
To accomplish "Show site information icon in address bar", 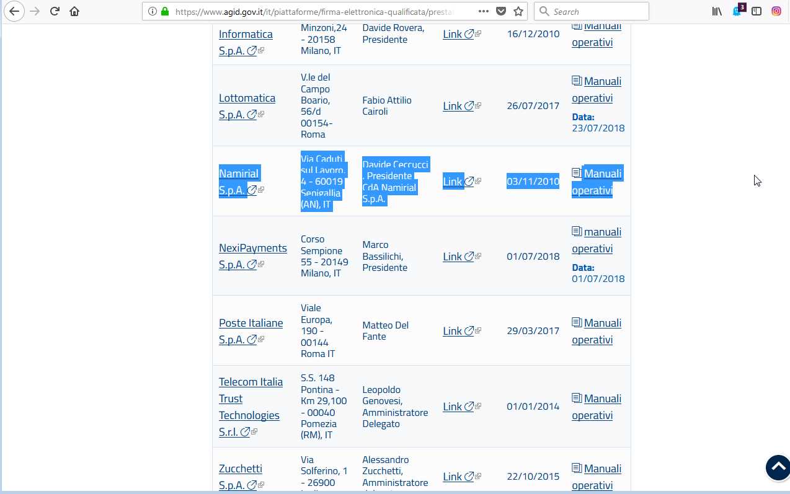I will [153, 11].
